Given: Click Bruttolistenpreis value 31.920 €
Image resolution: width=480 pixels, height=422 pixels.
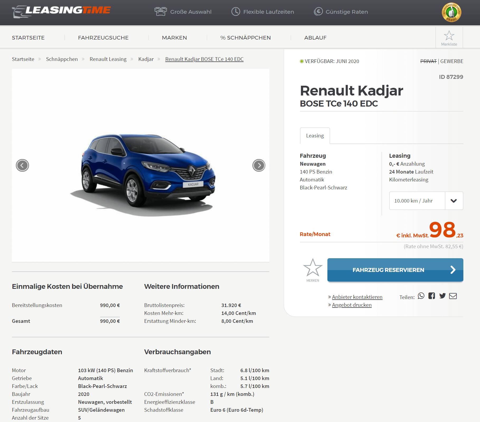Looking at the screenshot, I should click(231, 305).
